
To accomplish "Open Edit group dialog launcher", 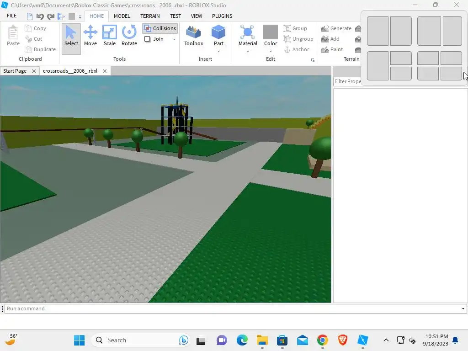I will (x=313, y=60).
